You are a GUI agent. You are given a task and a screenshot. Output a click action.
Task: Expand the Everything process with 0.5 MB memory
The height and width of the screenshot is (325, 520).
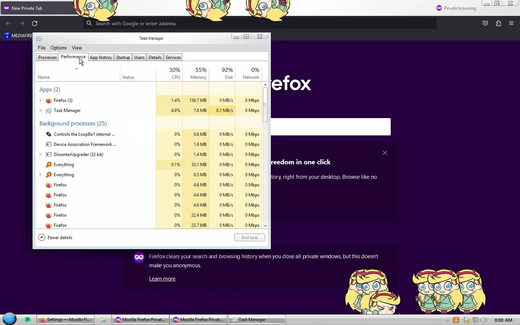(x=40, y=175)
